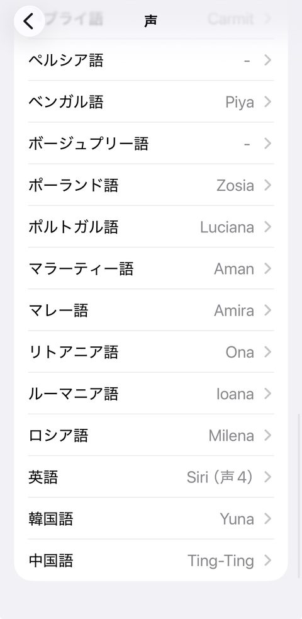Screen dimensions: 302x619
Task: Tap the chevron beside Aman
Action: pyautogui.click(x=267, y=269)
